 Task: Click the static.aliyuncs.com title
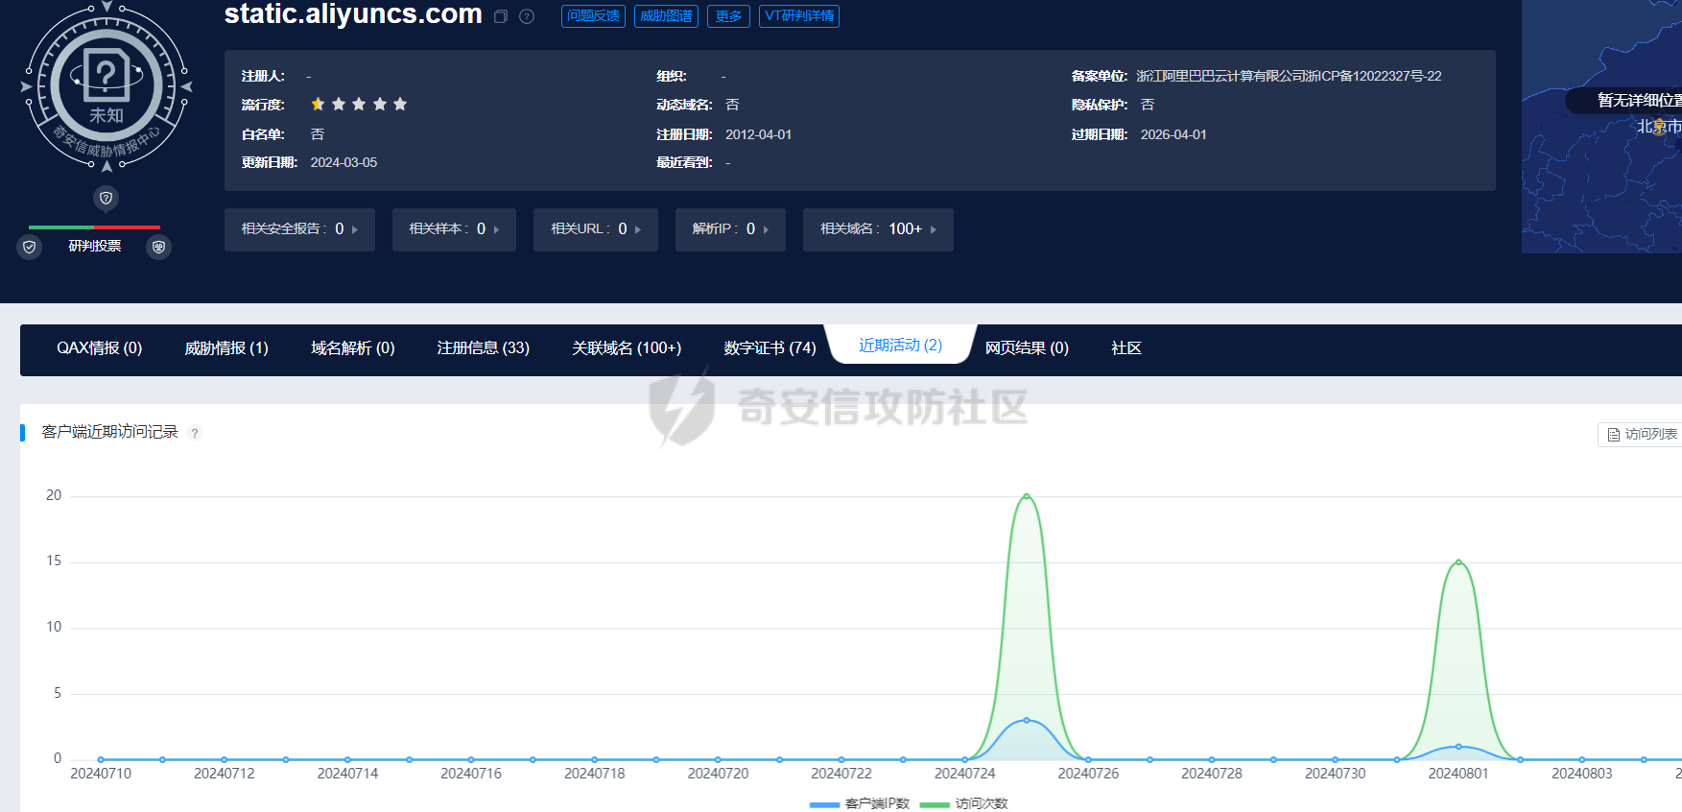click(x=353, y=14)
